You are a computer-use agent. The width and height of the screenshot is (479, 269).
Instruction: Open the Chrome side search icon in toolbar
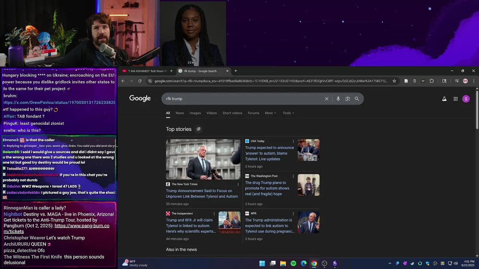coord(444,81)
